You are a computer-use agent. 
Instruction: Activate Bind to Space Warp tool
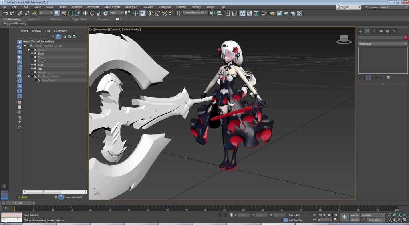(x=34, y=13)
